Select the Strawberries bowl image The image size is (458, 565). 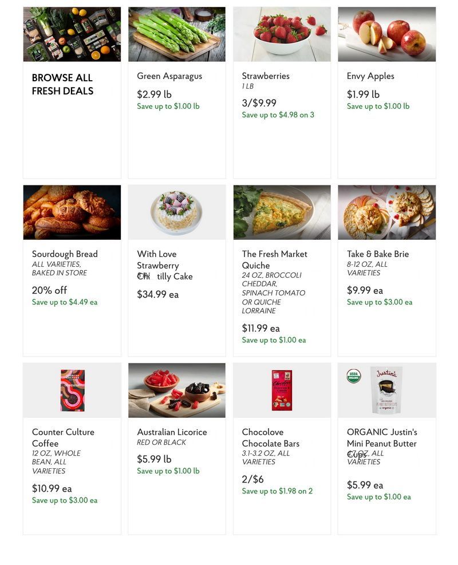click(x=282, y=34)
